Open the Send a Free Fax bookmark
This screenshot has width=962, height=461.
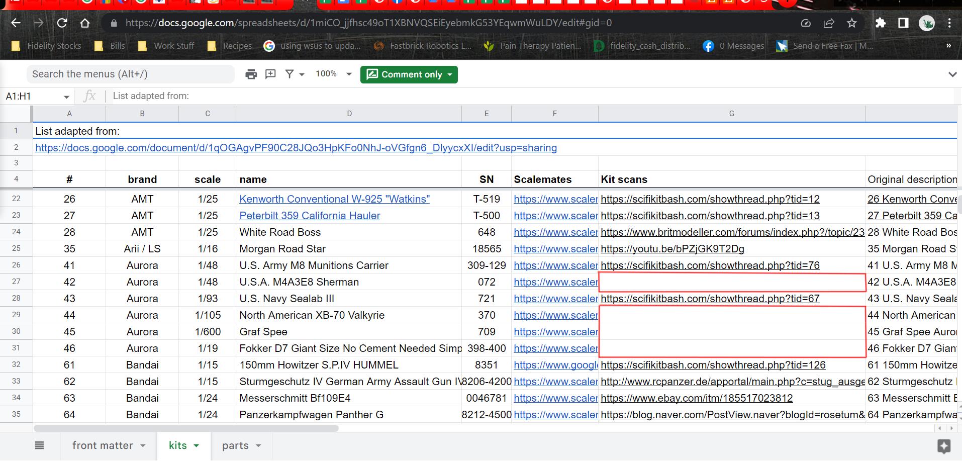pyautogui.click(x=824, y=46)
